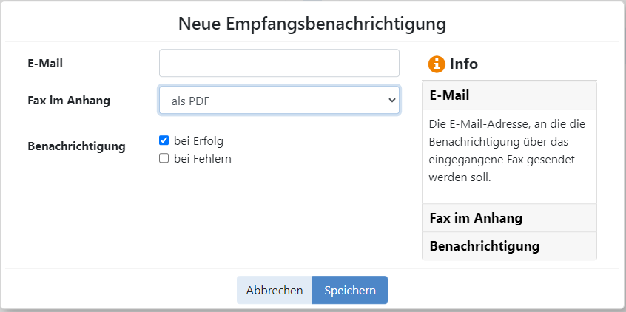The width and height of the screenshot is (626, 312).
Task: Click the Benachrichtigung form label
Action: coord(76,146)
